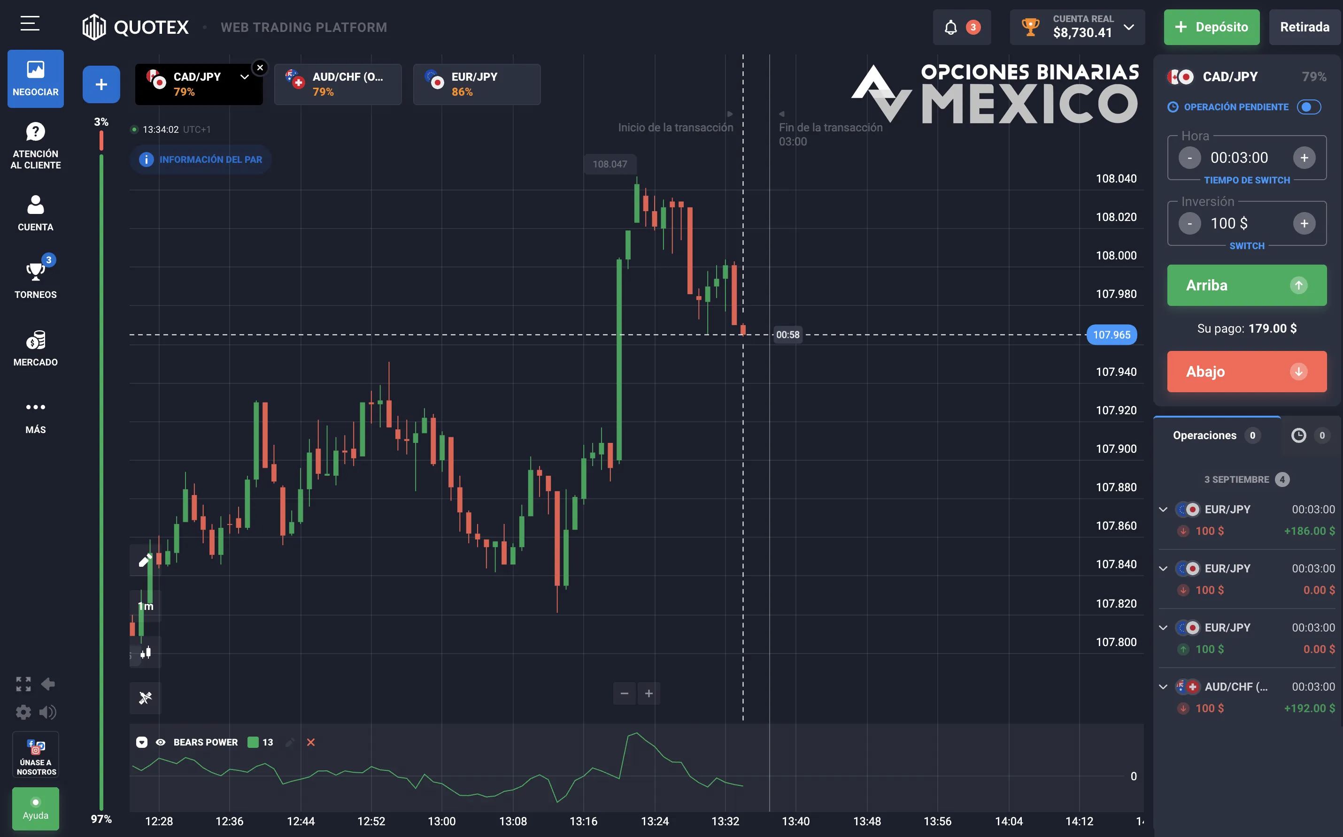Image resolution: width=1343 pixels, height=837 pixels.
Task: Place an Abajo down trade
Action: point(1247,372)
